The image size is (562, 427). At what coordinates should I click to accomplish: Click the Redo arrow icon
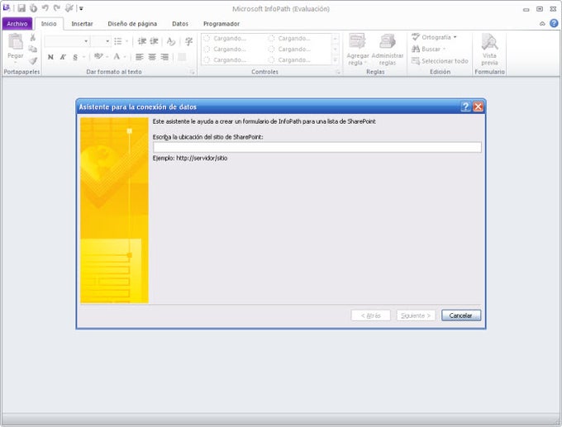tap(57, 8)
